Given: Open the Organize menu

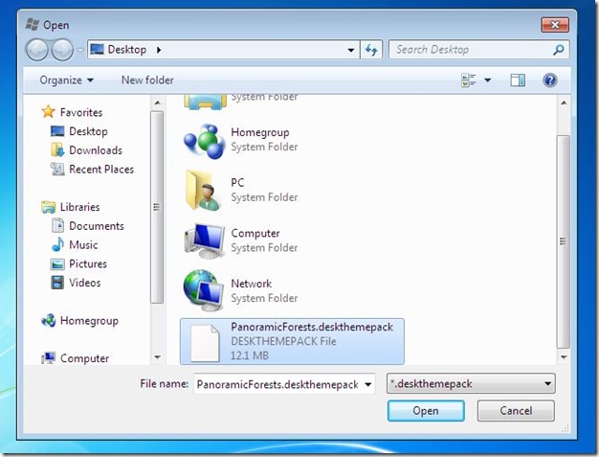Looking at the screenshot, I should (66, 80).
